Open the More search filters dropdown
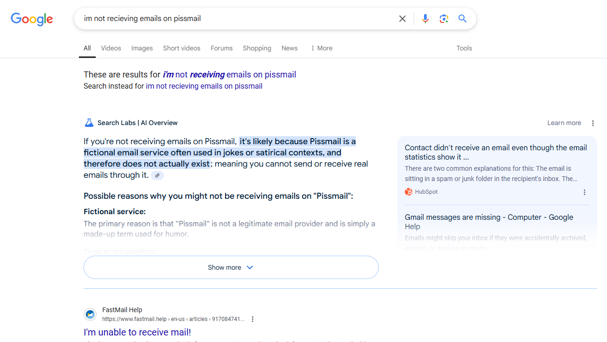This screenshot has height=342, width=607. tap(321, 48)
